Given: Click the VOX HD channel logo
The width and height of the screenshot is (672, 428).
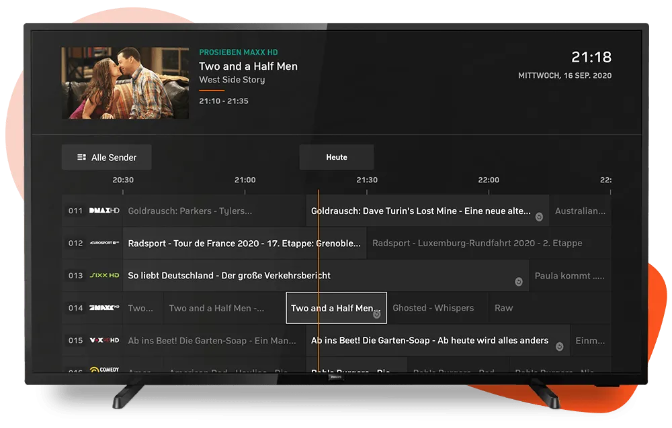Looking at the screenshot, I should coord(104,340).
